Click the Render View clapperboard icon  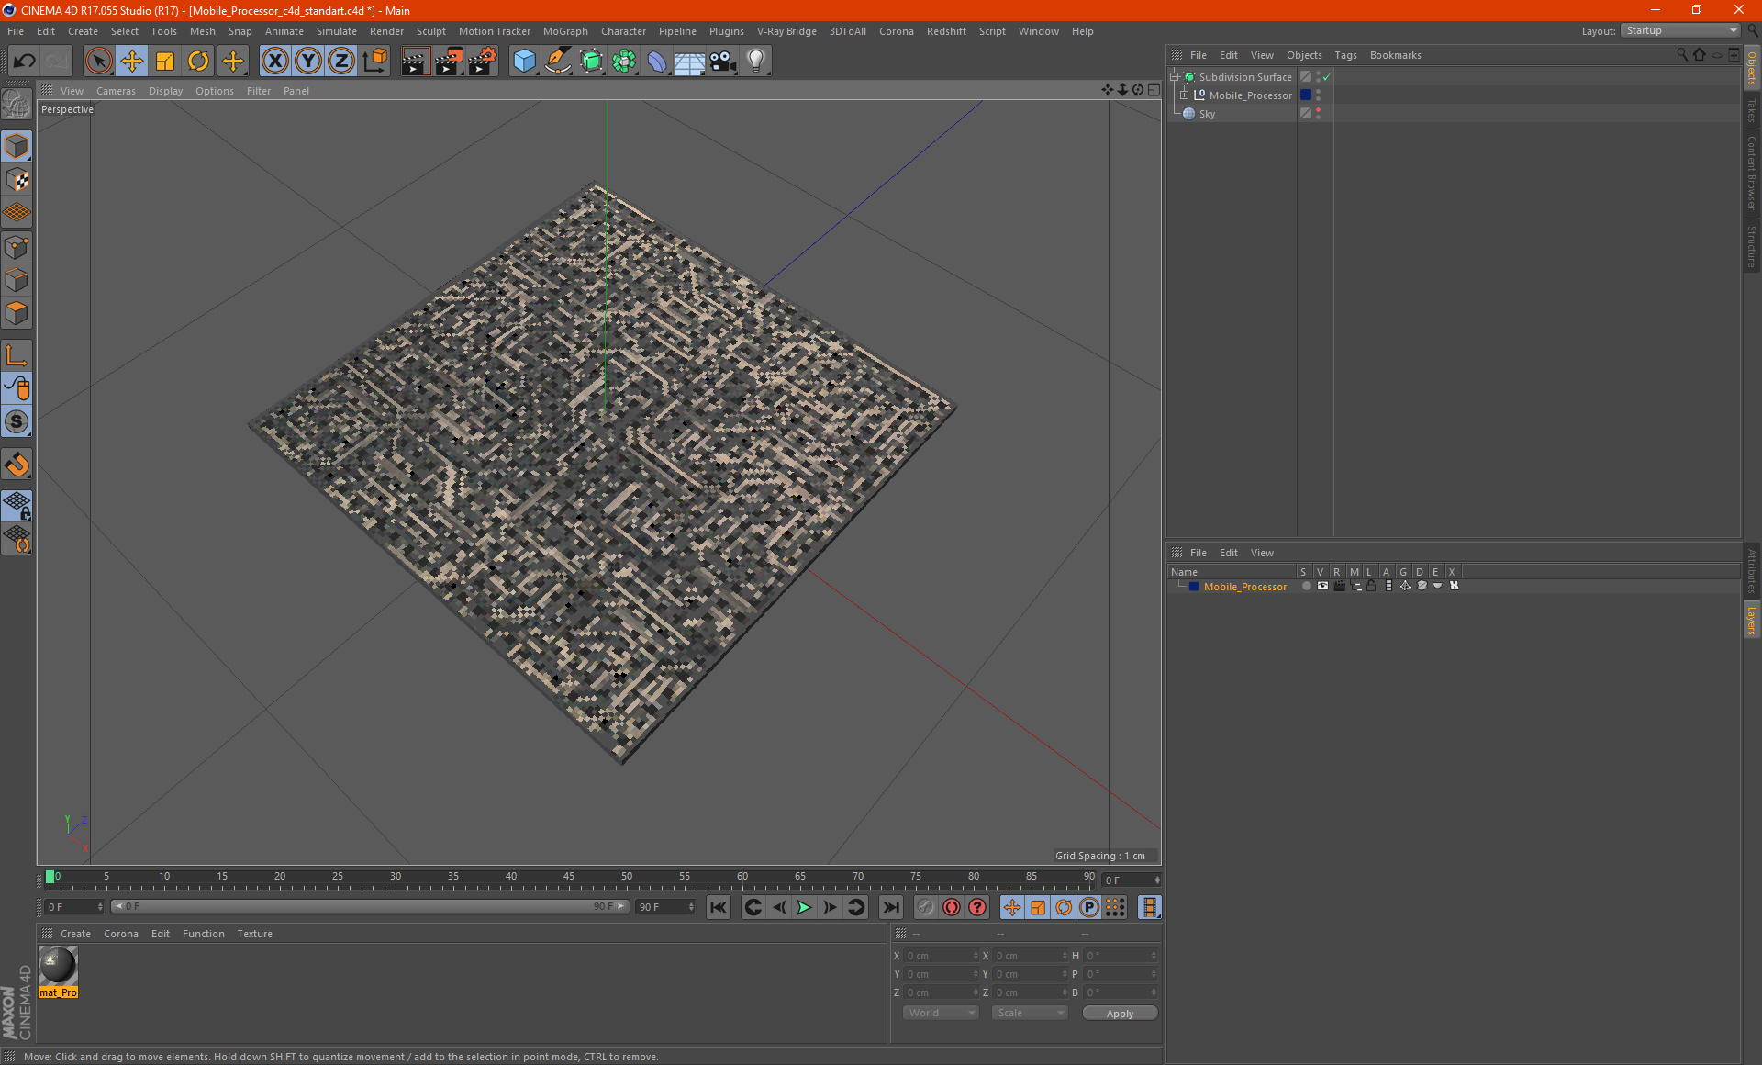[x=415, y=62]
